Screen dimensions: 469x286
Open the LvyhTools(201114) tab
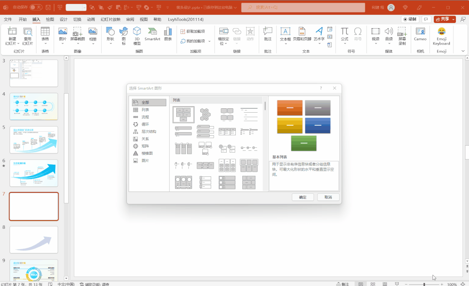click(186, 19)
